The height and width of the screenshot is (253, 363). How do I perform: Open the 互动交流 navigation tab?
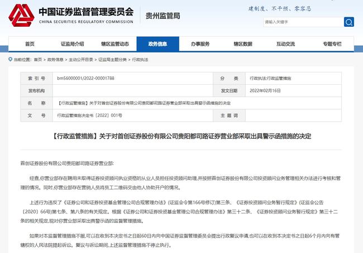(x=286, y=44)
